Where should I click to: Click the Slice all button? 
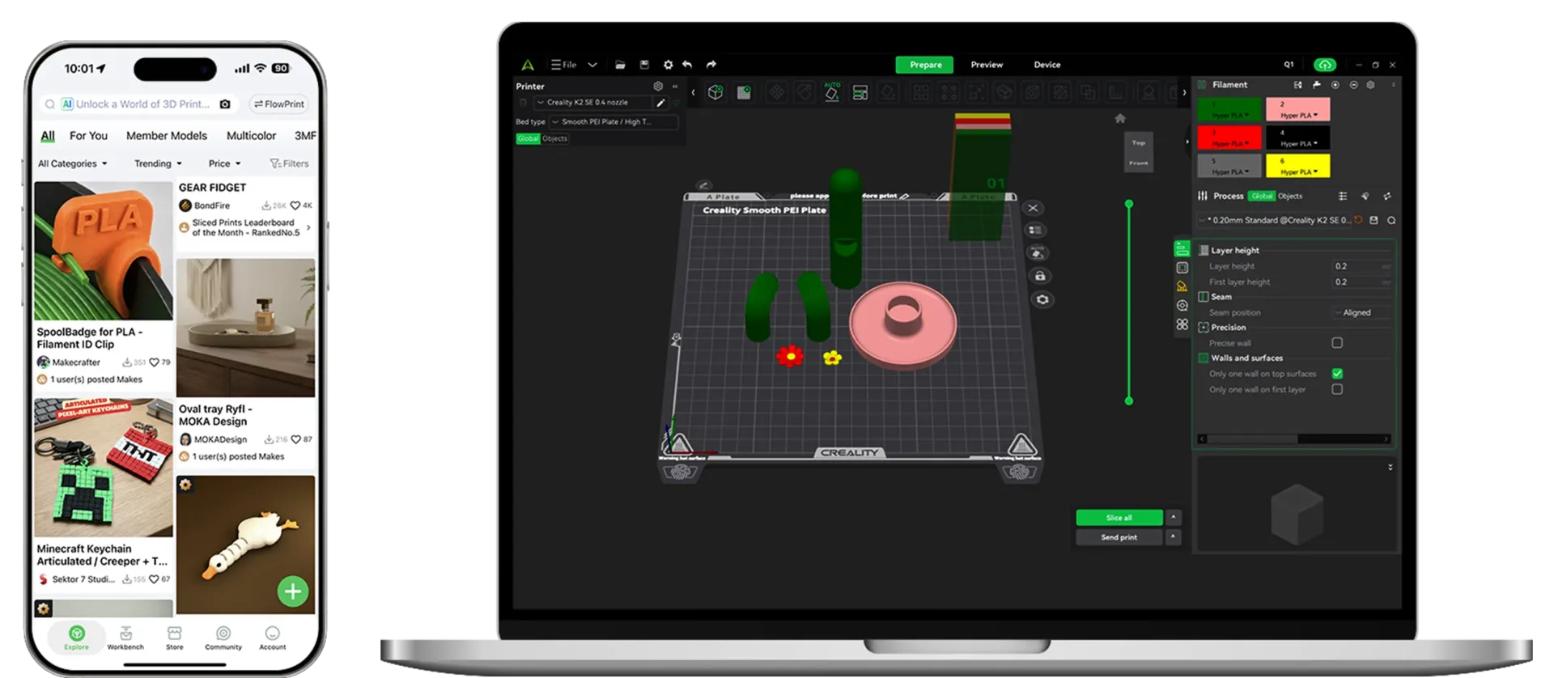pyautogui.click(x=1119, y=517)
